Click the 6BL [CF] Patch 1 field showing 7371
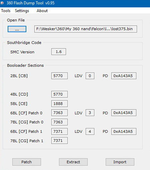The height and width of the screenshot is (170, 150). 59,131
